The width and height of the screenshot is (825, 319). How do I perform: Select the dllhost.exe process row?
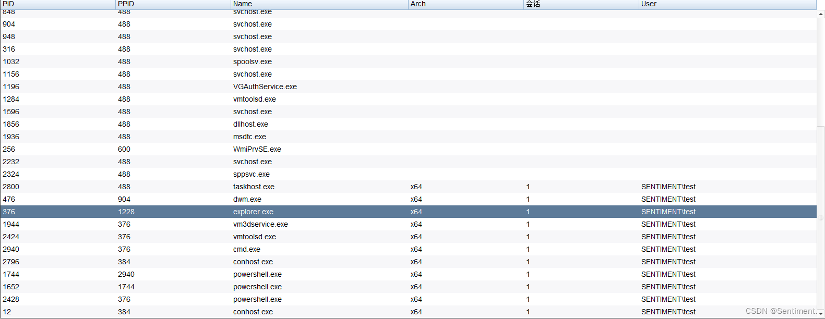408,124
